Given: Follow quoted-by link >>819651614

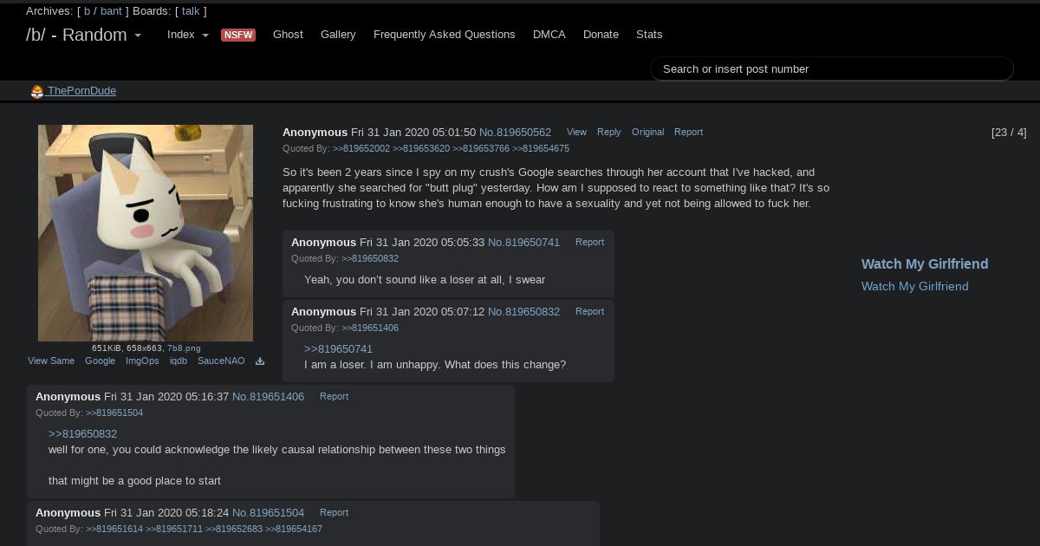Looking at the screenshot, I should point(114,530).
